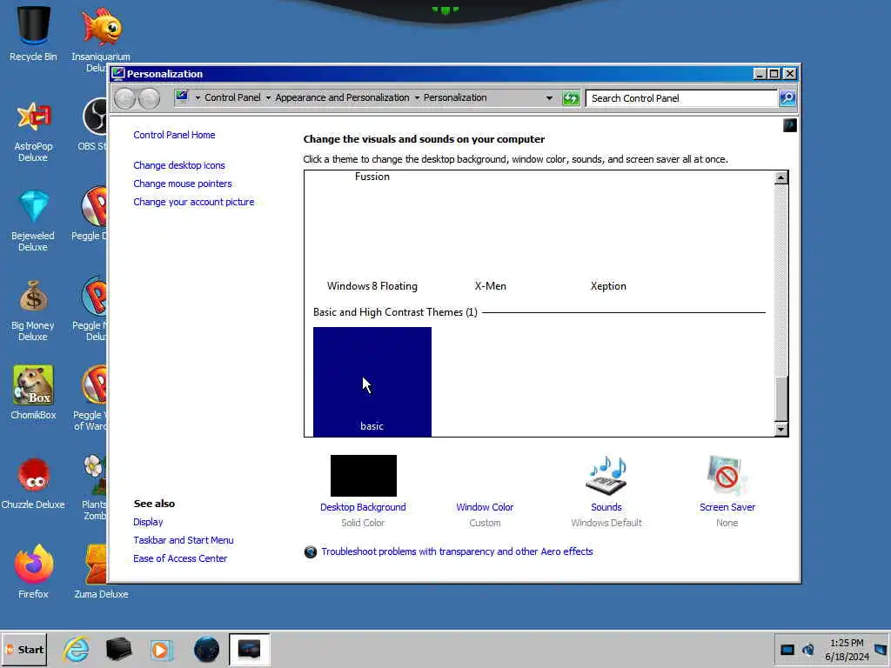Select the Fussion theme label
891x668 pixels.
[x=372, y=177]
